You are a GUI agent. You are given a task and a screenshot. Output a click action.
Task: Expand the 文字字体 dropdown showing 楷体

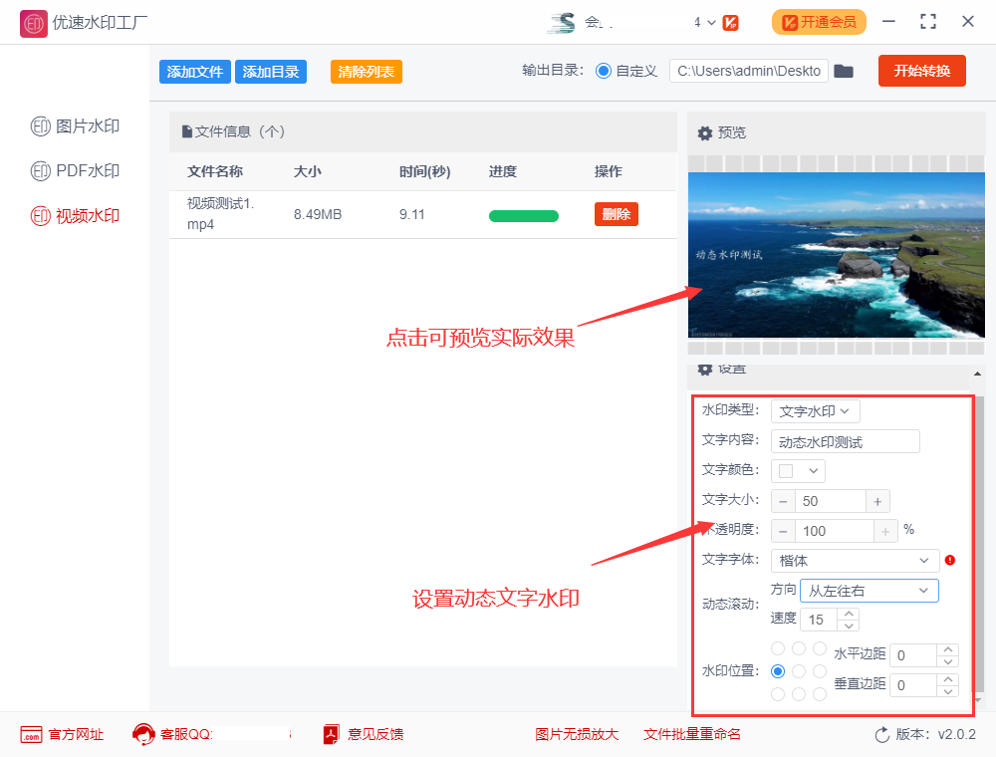coord(855,560)
